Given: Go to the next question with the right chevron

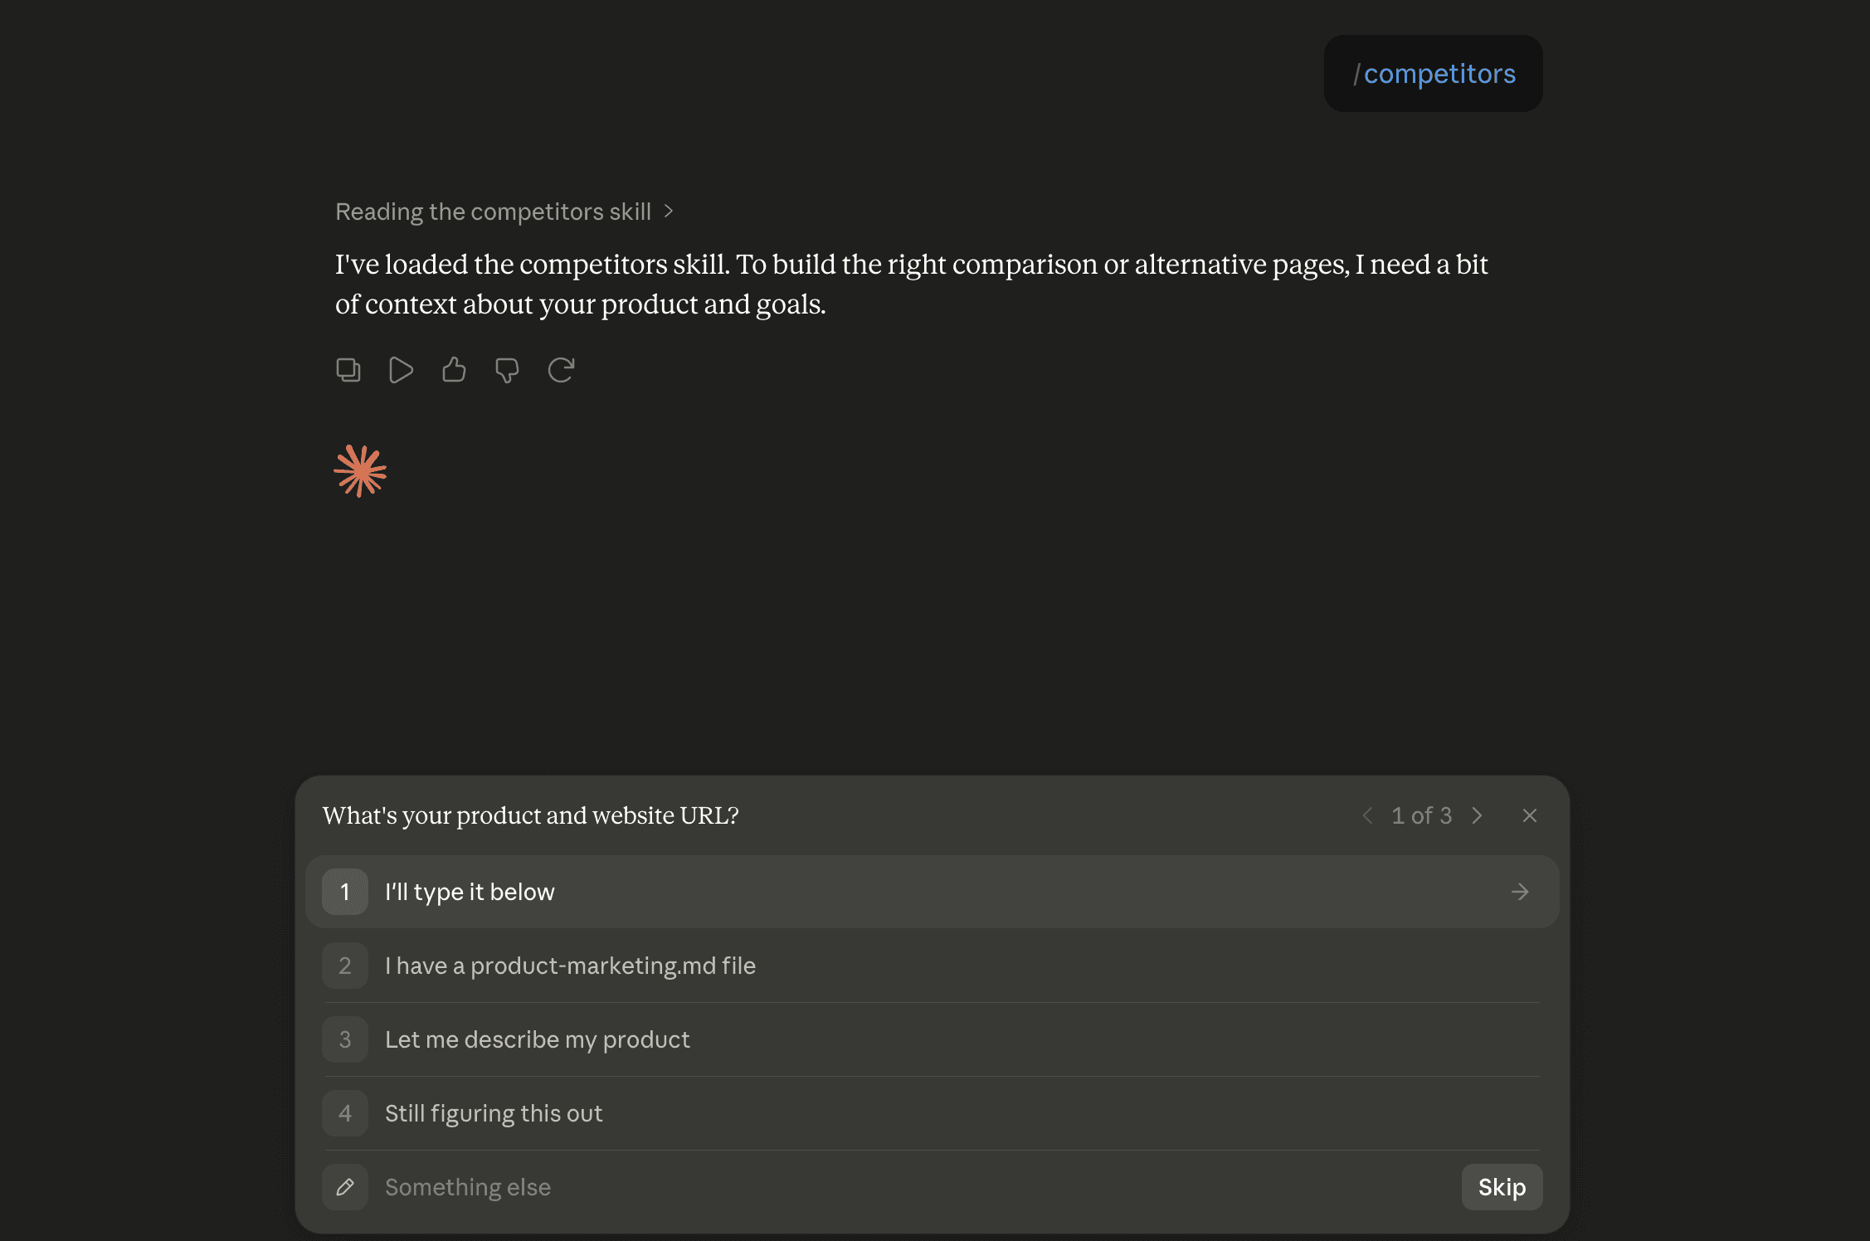Looking at the screenshot, I should point(1477,815).
